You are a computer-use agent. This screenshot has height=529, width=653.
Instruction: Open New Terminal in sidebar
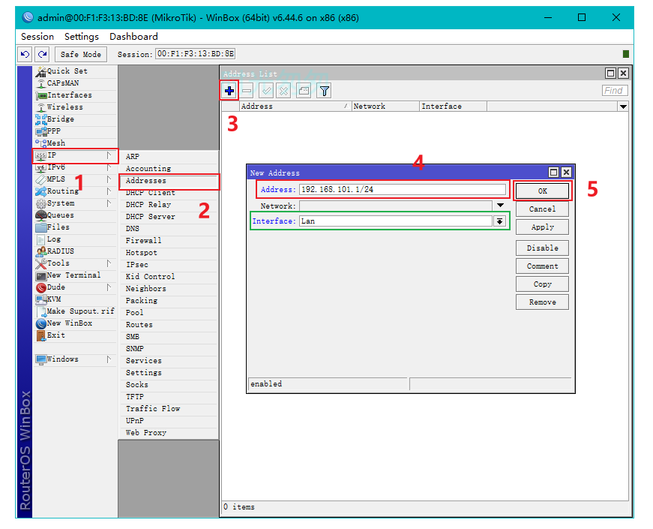(x=75, y=275)
